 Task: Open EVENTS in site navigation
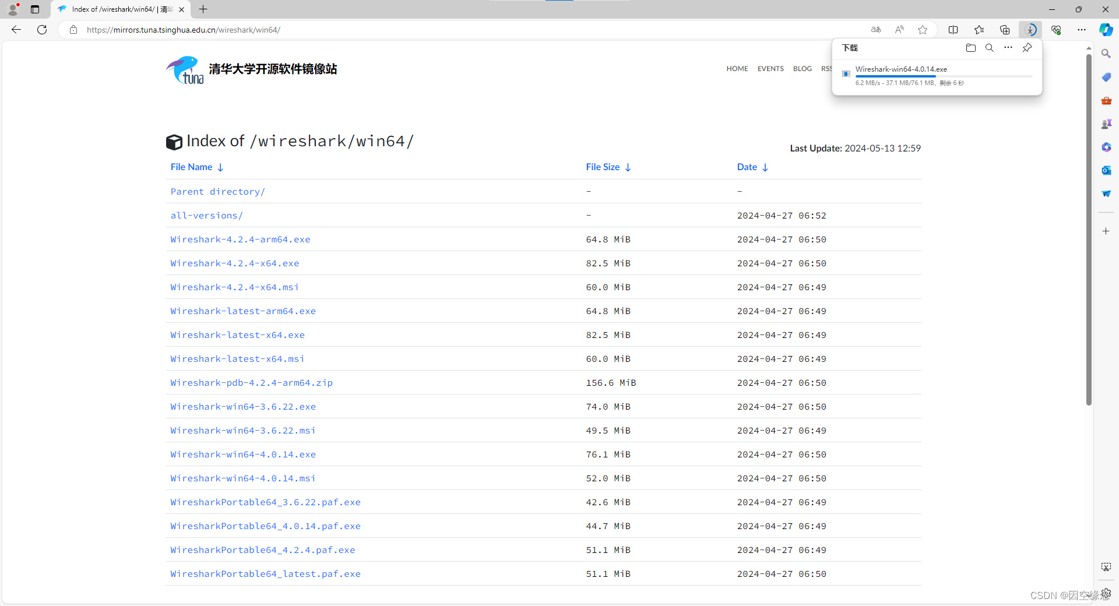(770, 69)
